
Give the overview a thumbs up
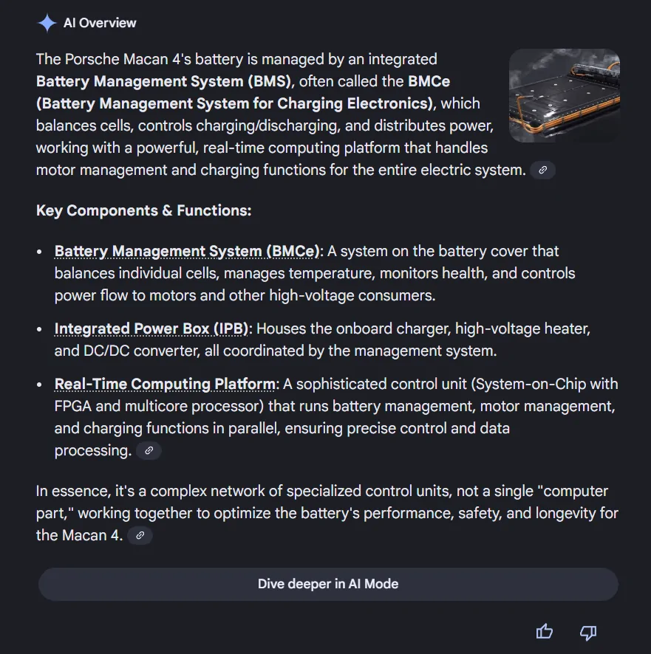(545, 631)
